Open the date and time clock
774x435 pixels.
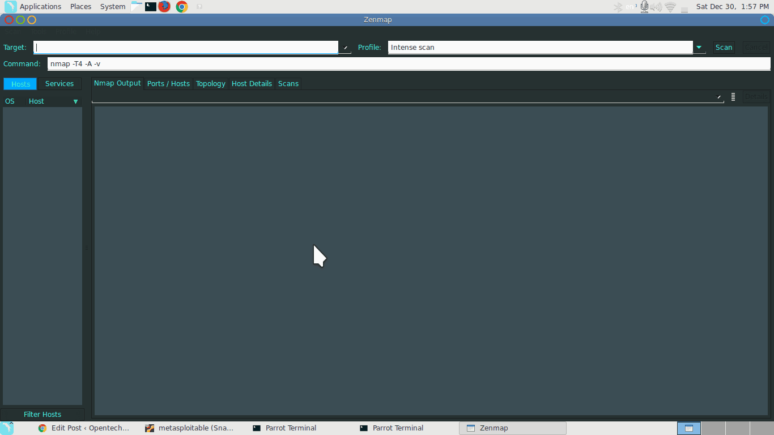[732, 7]
